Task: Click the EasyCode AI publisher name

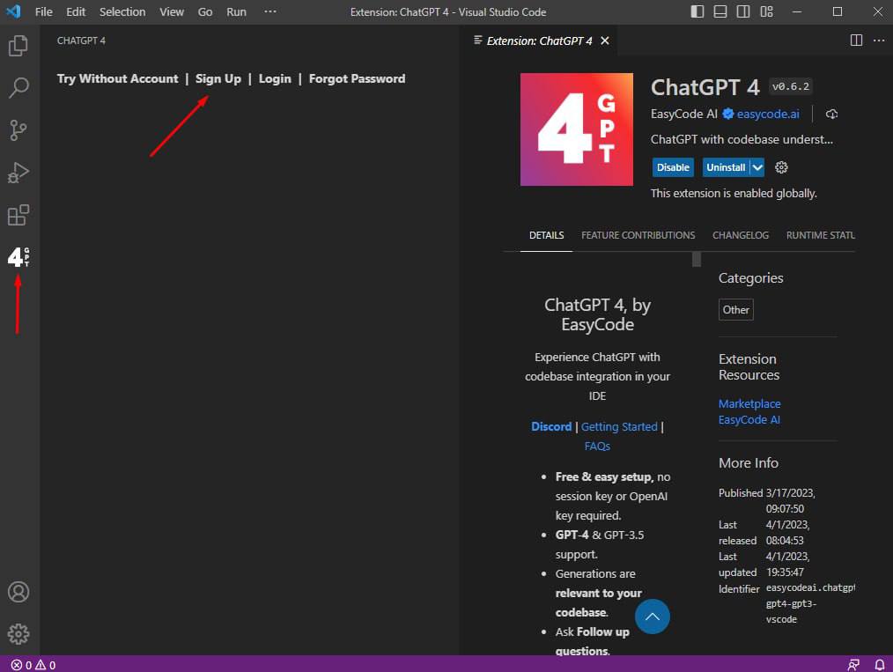Action: [x=684, y=114]
